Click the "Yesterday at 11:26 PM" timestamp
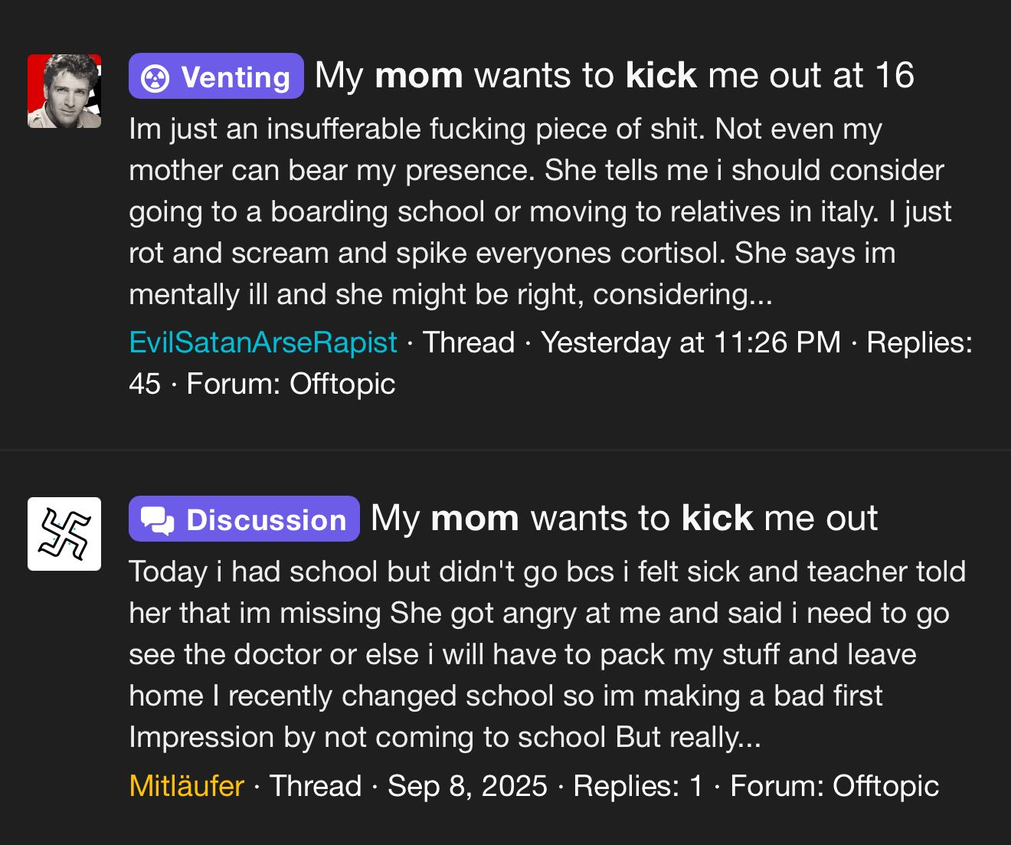The image size is (1011, 845). point(691,342)
